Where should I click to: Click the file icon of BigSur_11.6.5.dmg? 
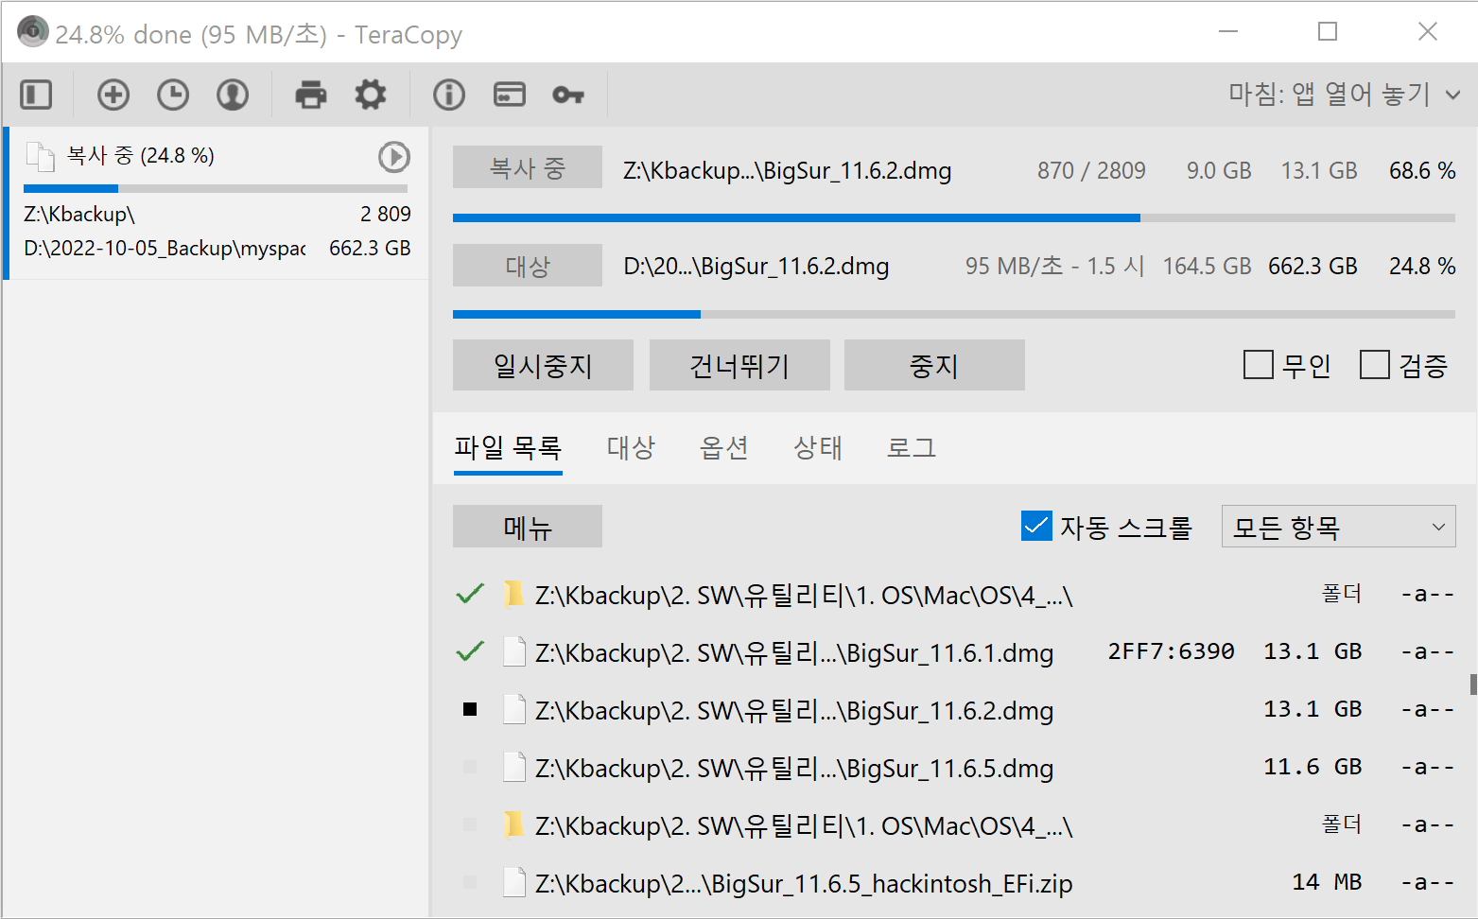(514, 767)
